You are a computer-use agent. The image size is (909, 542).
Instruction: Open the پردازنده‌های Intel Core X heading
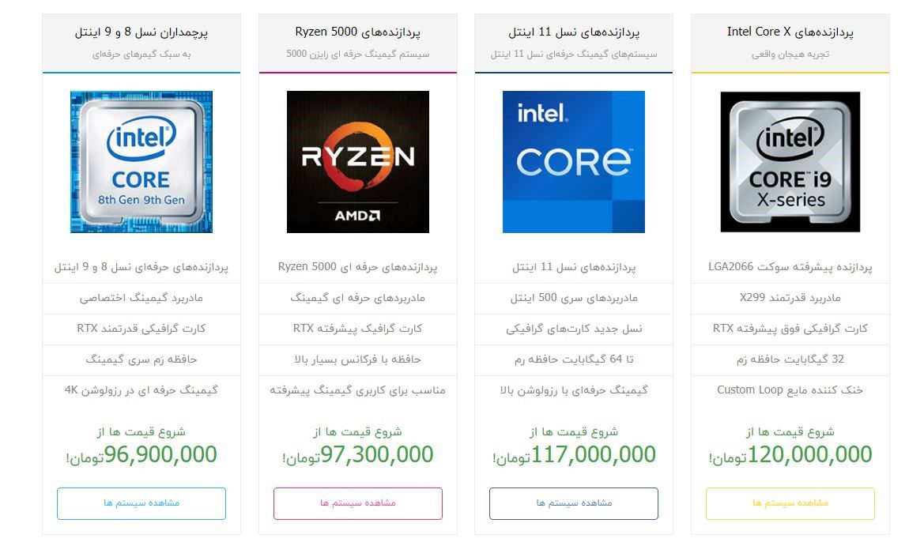[790, 32]
